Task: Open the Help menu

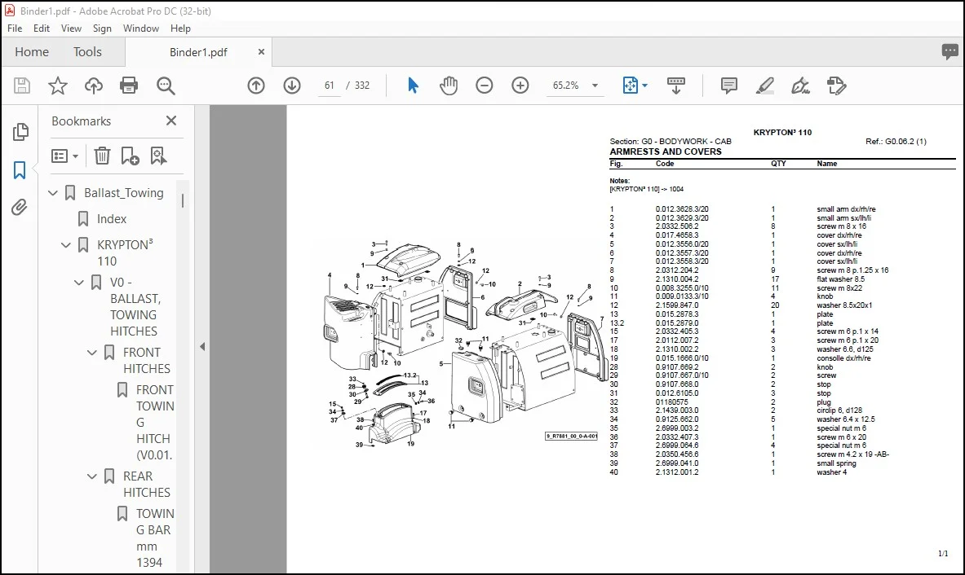Action: tap(180, 29)
